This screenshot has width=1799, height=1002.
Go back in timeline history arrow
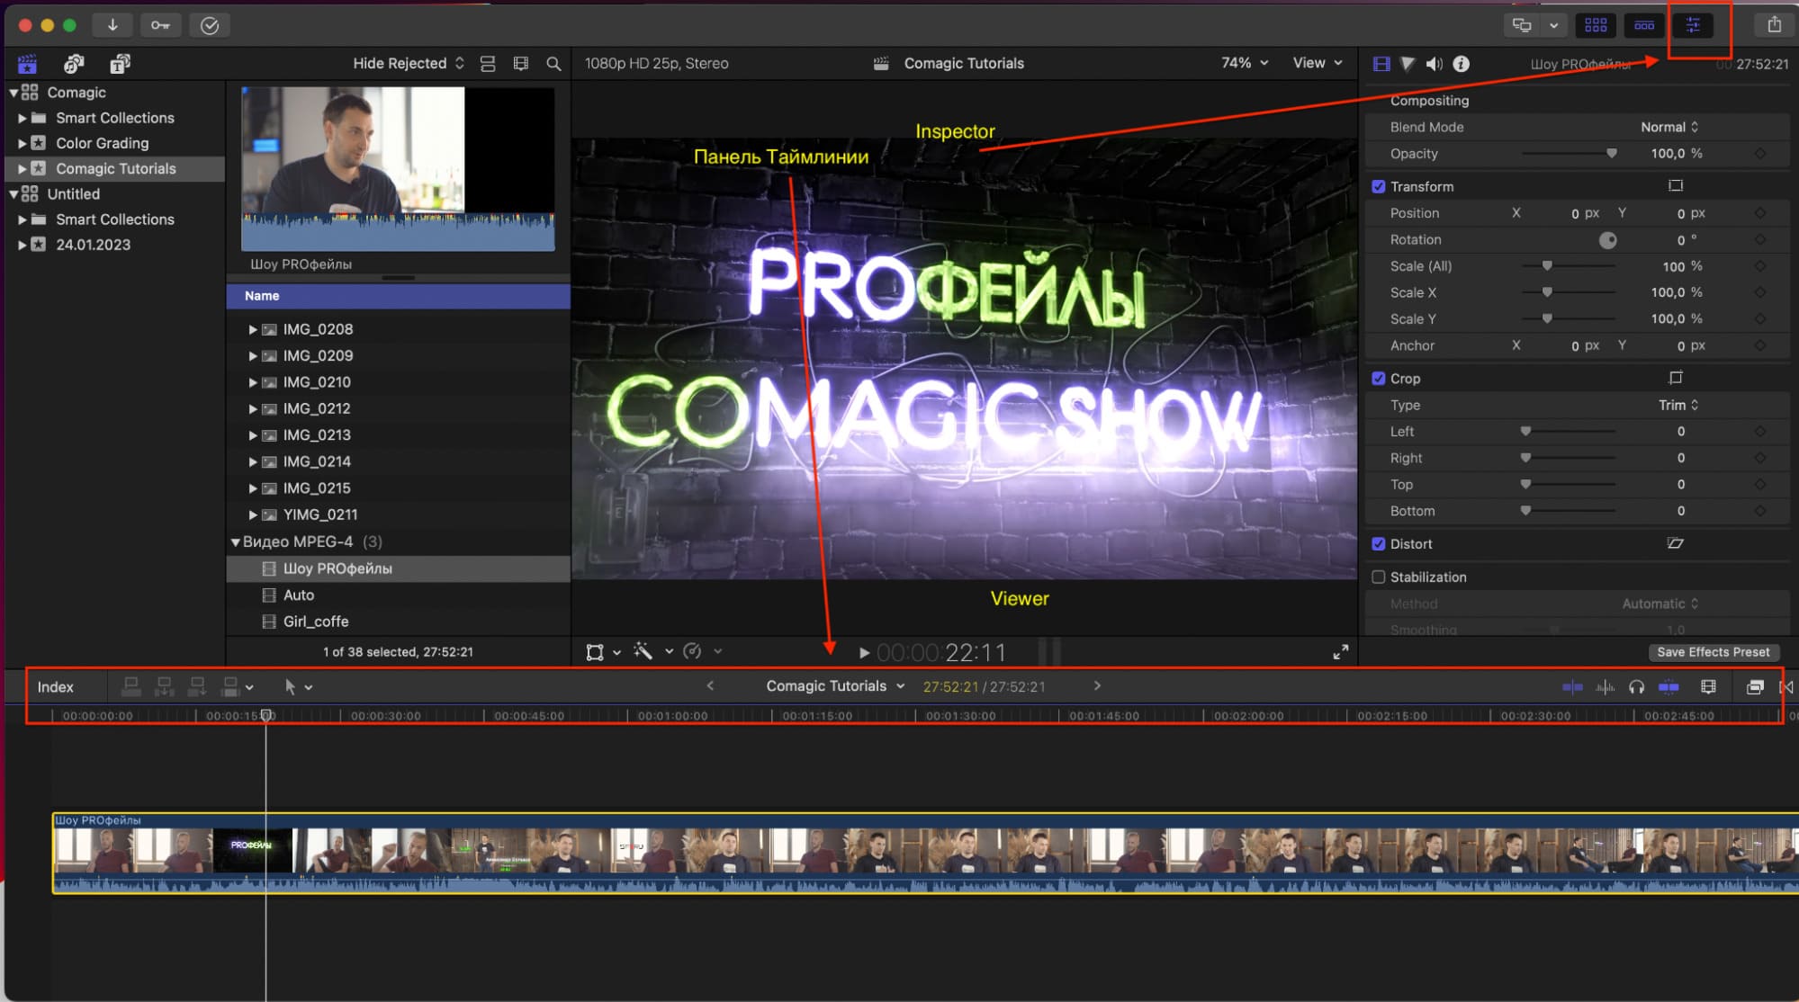[710, 685]
